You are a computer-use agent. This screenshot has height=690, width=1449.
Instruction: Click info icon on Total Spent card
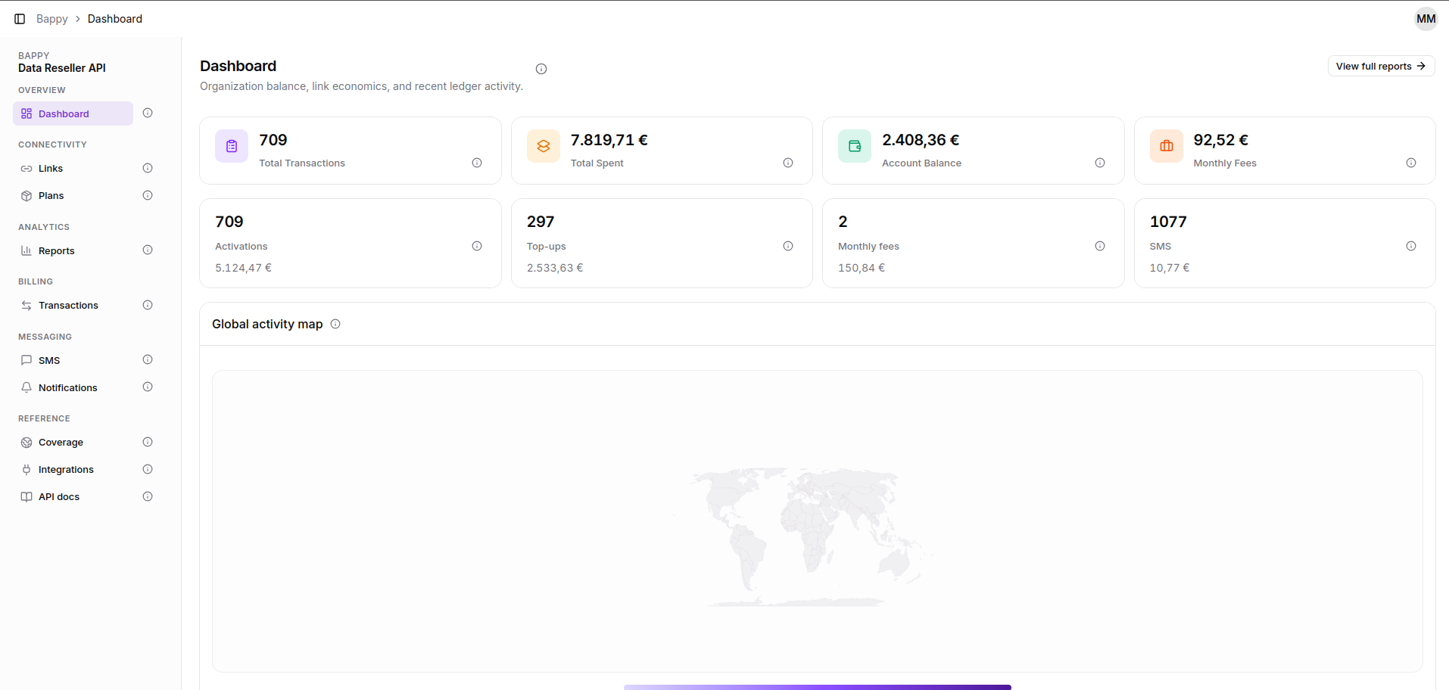click(x=788, y=163)
